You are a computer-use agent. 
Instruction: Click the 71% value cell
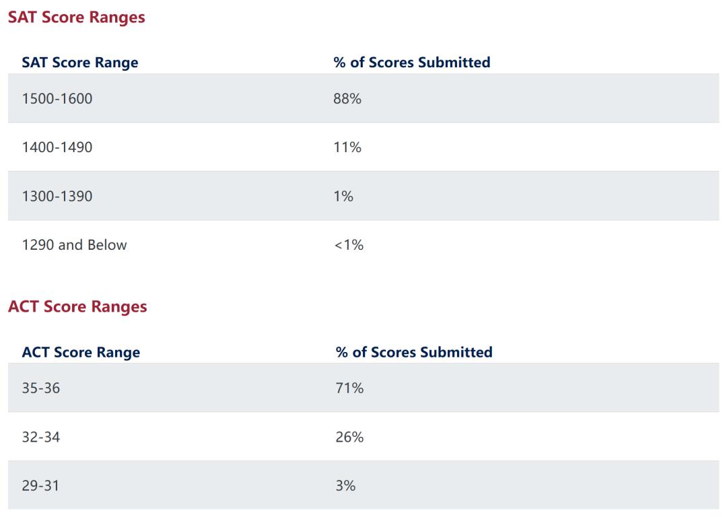[349, 388]
